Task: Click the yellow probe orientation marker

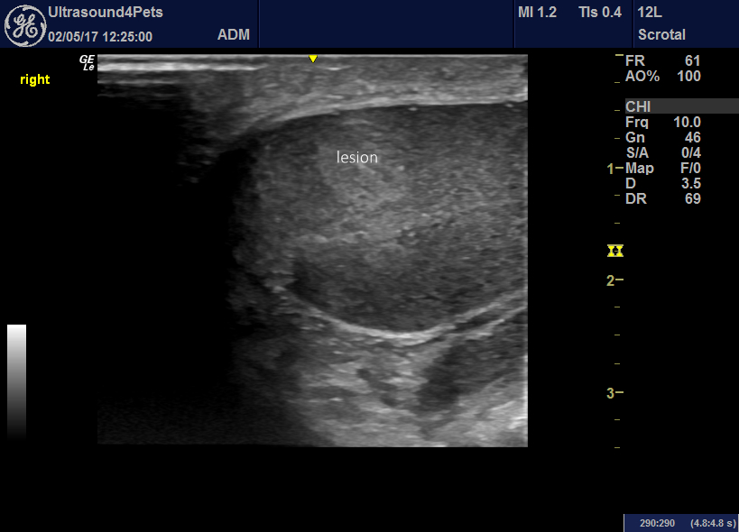Action: [x=312, y=57]
